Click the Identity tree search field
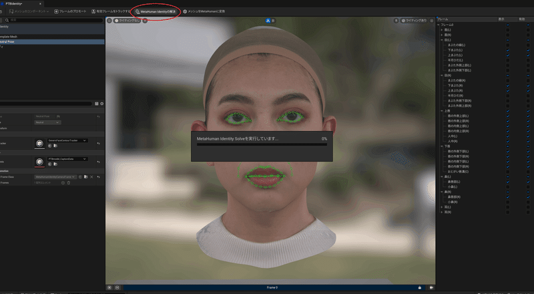This screenshot has width=534, height=294. [53, 20]
